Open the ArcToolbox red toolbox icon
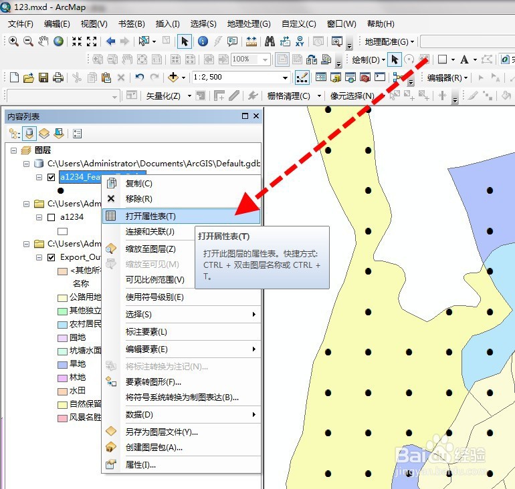Image resolution: width=515 pixels, height=489 pixels. coord(365,77)
